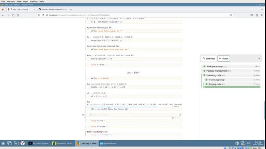The image size is (266, 149).
Task: Expand the Workspace setup status row
Action: tap(232, 67)
